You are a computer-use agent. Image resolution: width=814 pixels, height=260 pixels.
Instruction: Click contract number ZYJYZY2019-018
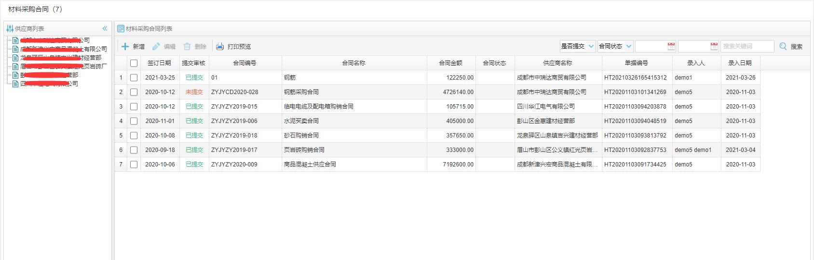(x=234, y=136)
